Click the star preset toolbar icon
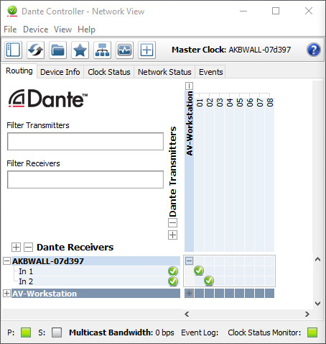The width and height of the screenshot is (326, 344). (x=80, y=50)
